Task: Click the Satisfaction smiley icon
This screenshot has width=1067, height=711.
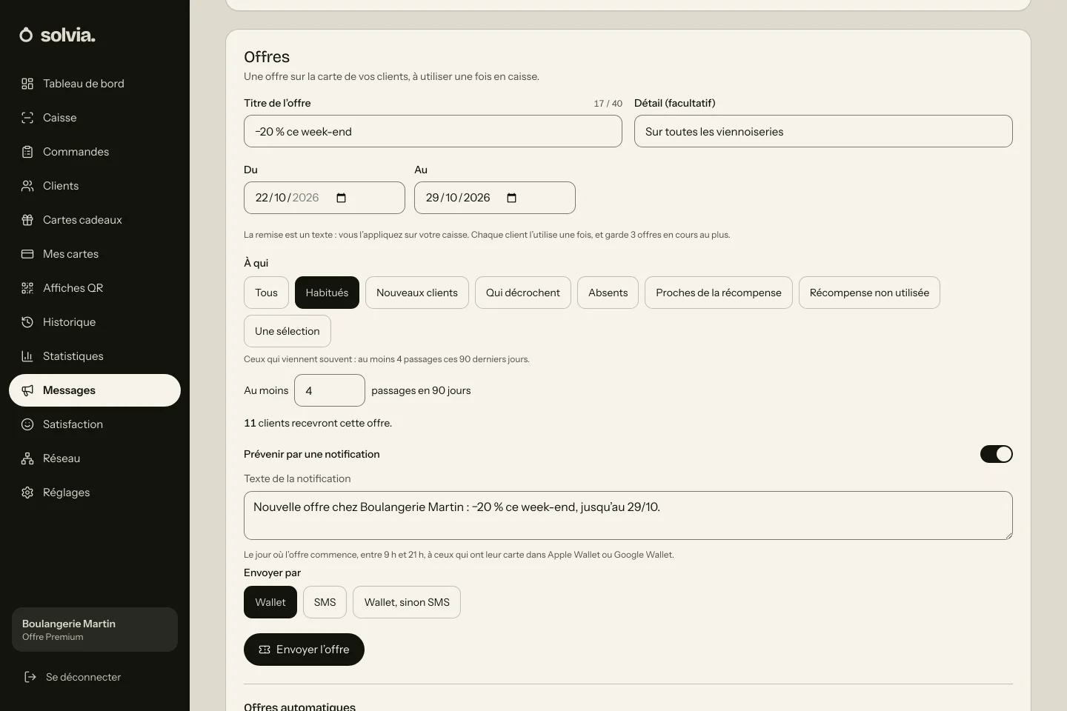Action: pos(27,424)
